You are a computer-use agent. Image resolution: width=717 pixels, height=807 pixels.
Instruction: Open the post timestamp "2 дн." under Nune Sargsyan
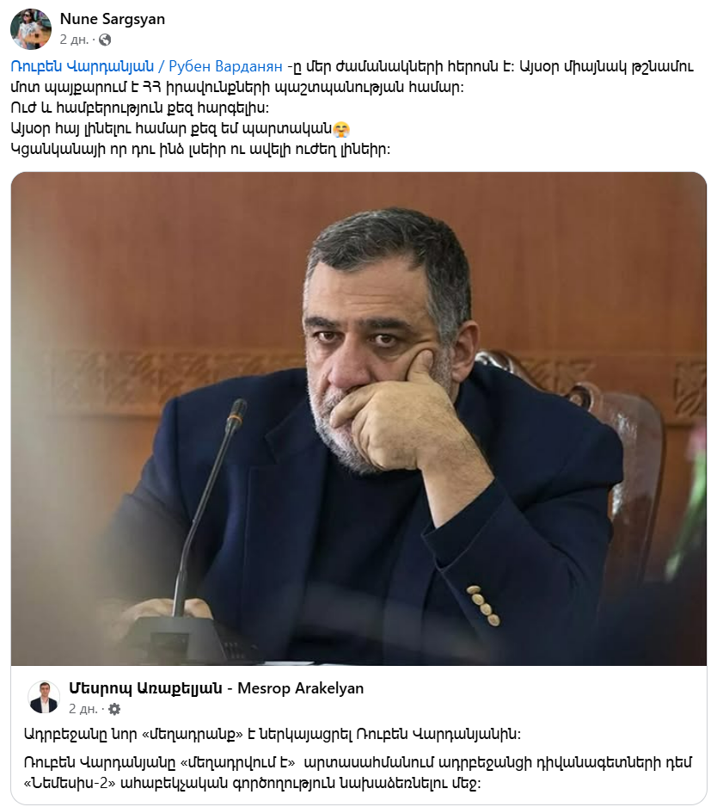[74, 40]
